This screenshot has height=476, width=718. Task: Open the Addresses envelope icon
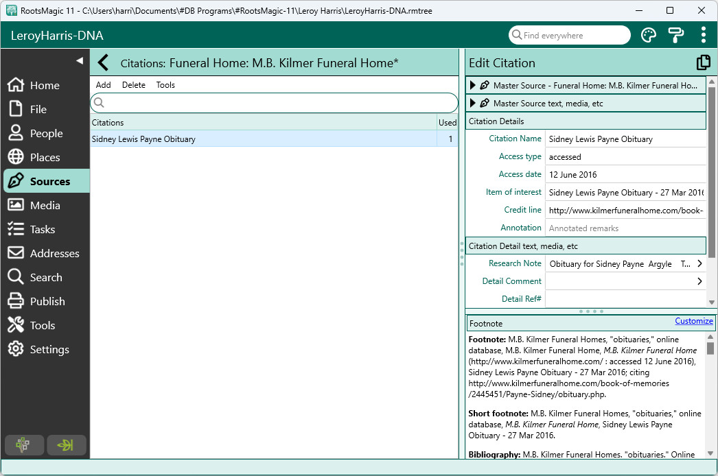[x=16, y=253]
